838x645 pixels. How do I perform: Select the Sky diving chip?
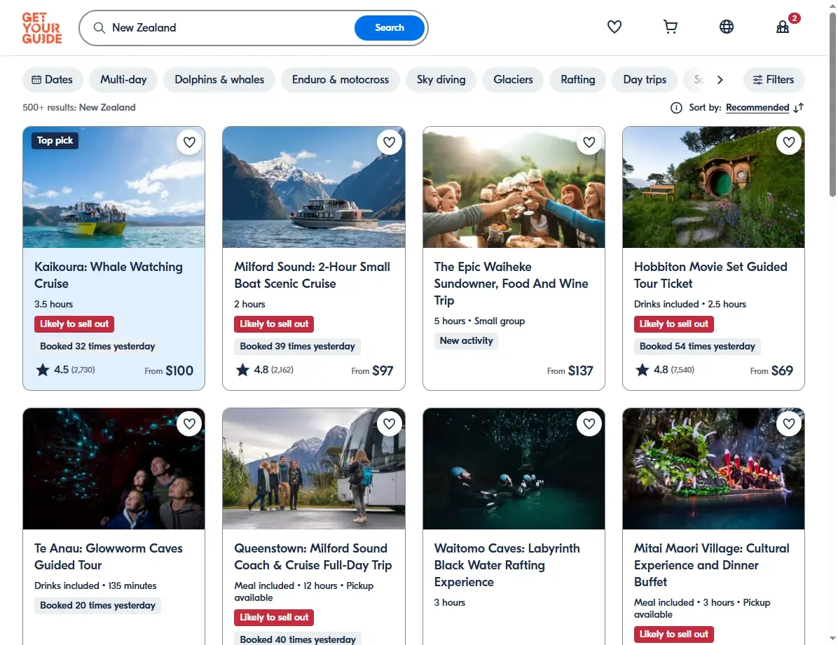441,80
